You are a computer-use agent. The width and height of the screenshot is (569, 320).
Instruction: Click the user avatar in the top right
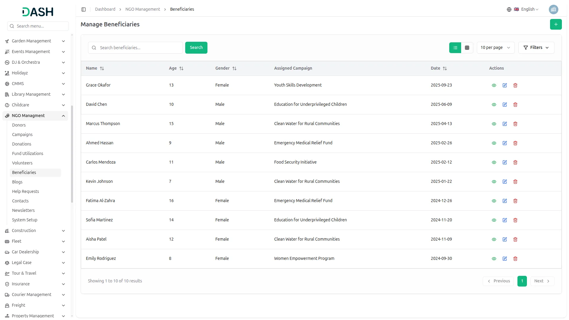553,9
